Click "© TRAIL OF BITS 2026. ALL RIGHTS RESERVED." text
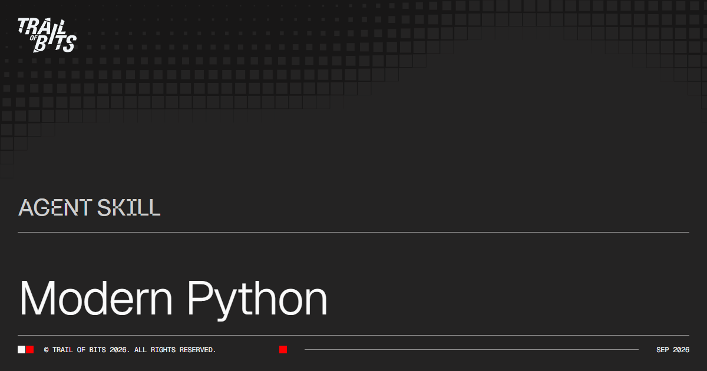The image size is (707, 371). 130,350
